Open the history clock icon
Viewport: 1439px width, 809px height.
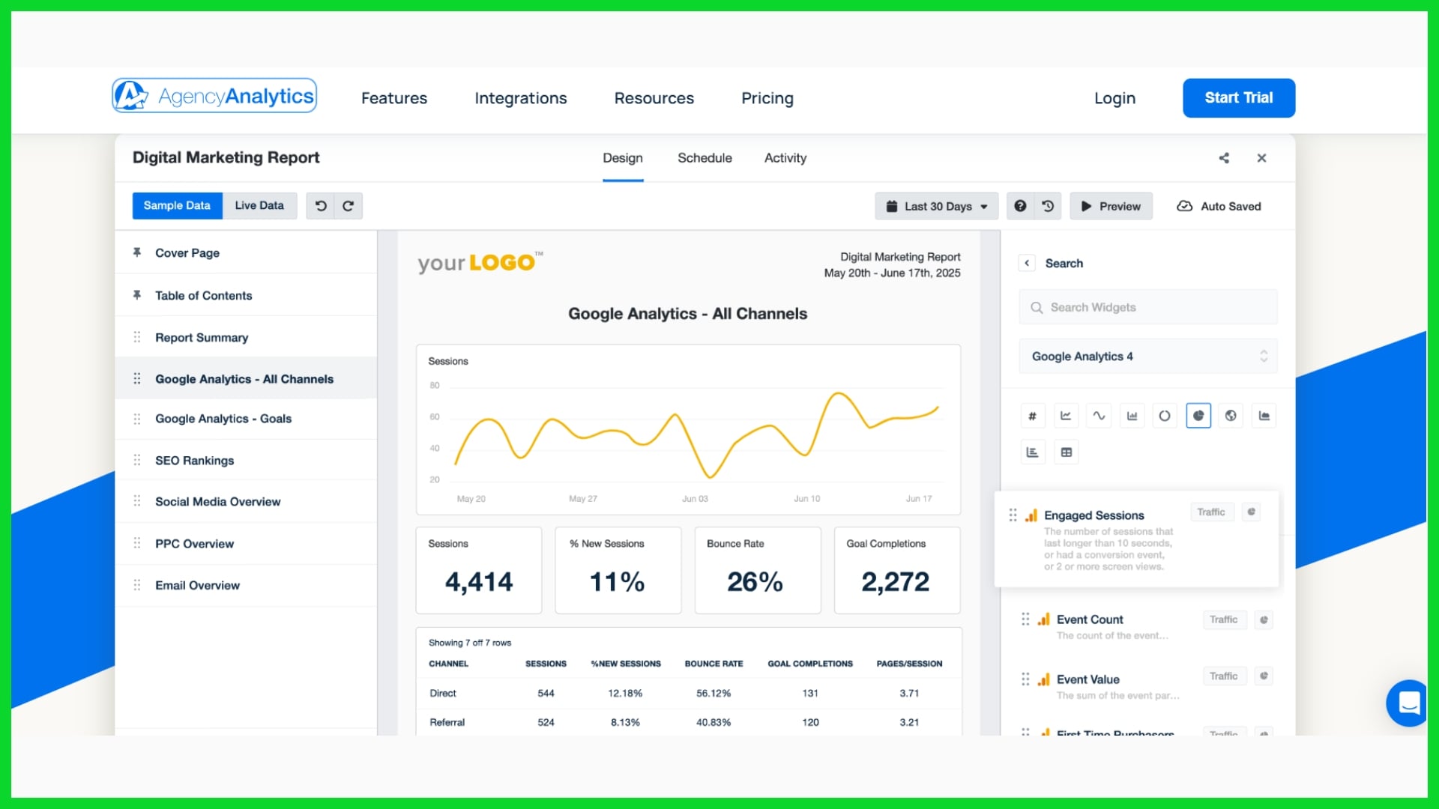pyautogui.click(x=1048, y=206)
